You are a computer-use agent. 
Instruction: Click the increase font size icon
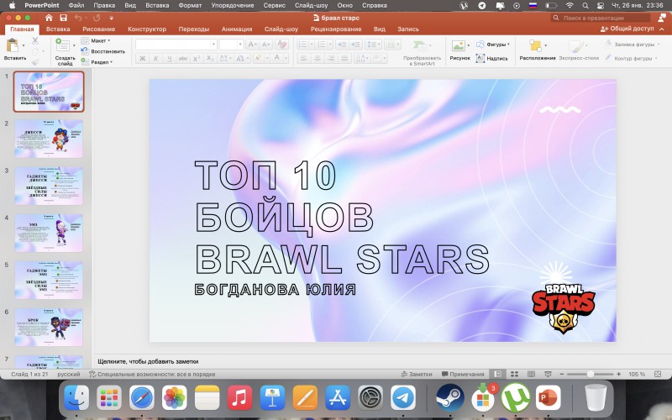click(x=252, y=45)
